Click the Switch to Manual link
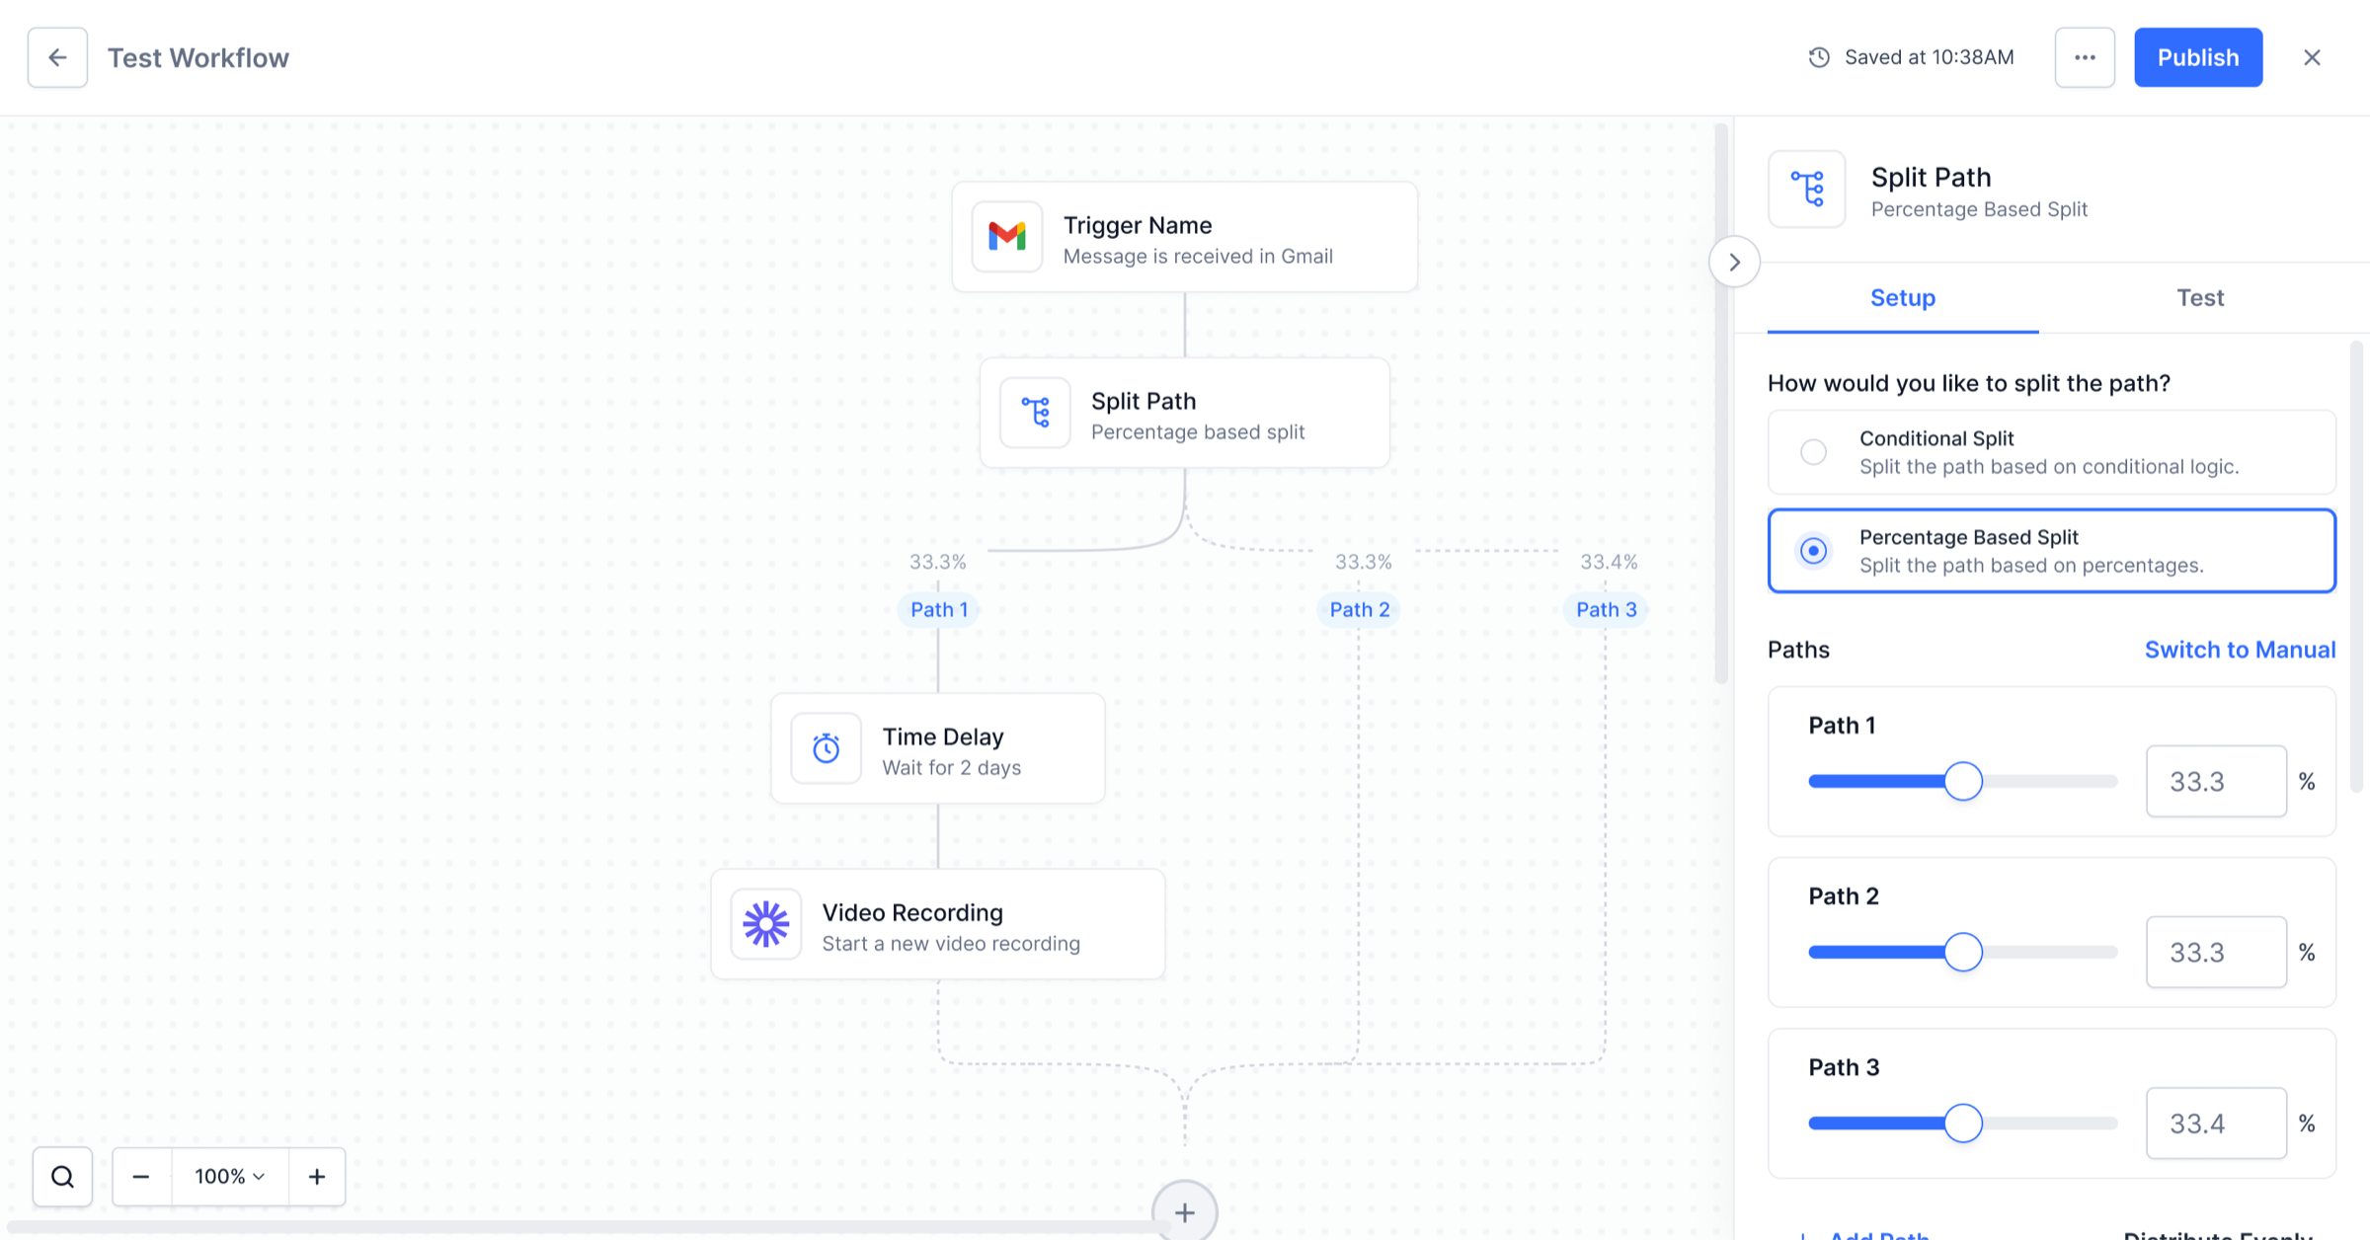The height and width of the screenshot is (1240, 2370). tap(2240, 650)
